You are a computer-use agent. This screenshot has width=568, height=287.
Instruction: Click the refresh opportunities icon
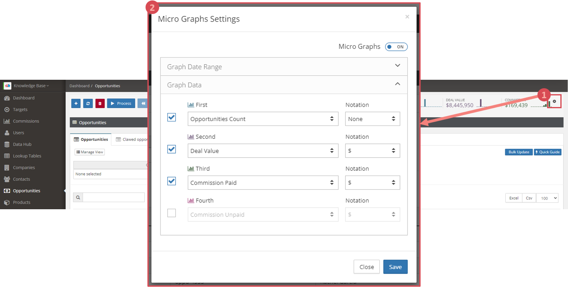88,103
